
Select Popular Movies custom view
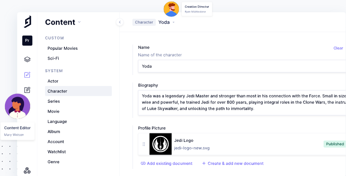point(62,49)
